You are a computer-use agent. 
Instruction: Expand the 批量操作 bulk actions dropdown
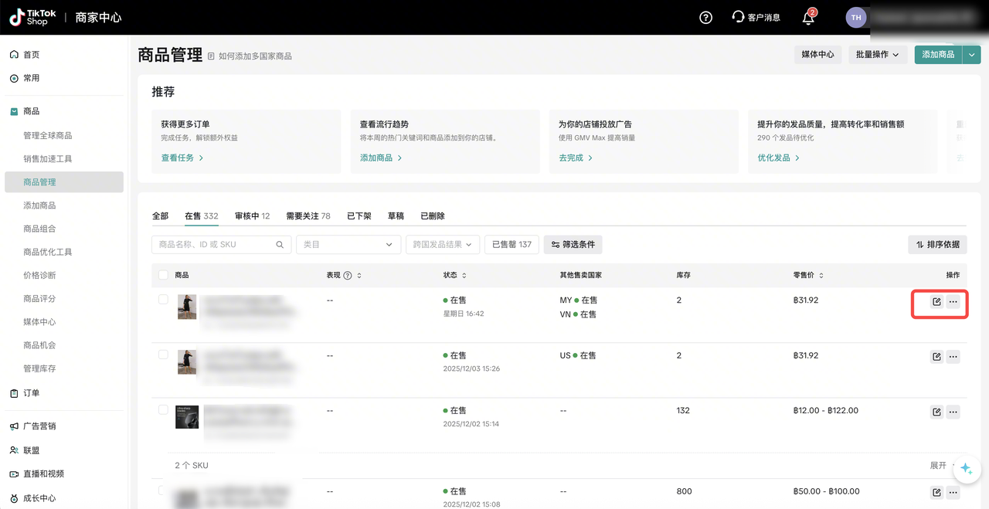click(x=877, y=55)
